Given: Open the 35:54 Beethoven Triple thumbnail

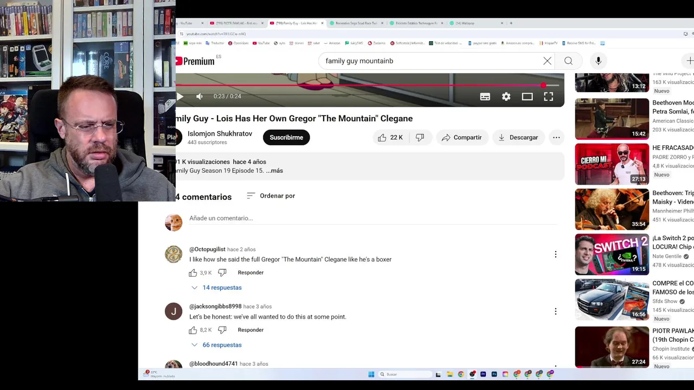Looking at the screenshot, I should point(612,209).
